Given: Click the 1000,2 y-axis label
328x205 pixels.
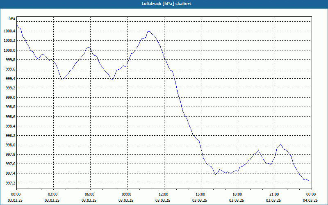Looking at the screenshot, I should (9, 41).
